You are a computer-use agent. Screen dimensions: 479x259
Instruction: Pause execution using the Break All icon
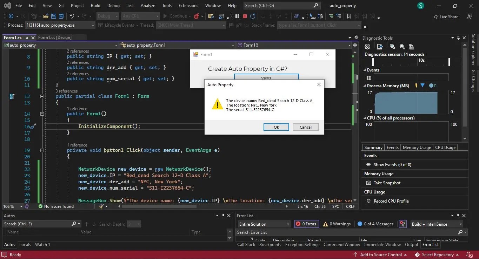237,16
